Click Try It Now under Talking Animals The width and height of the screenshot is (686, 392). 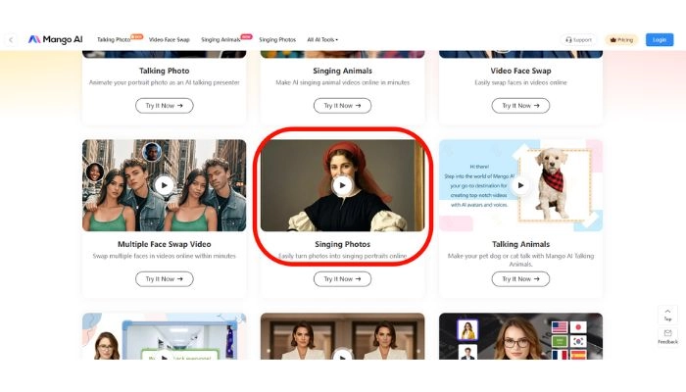tap(520, 278)
